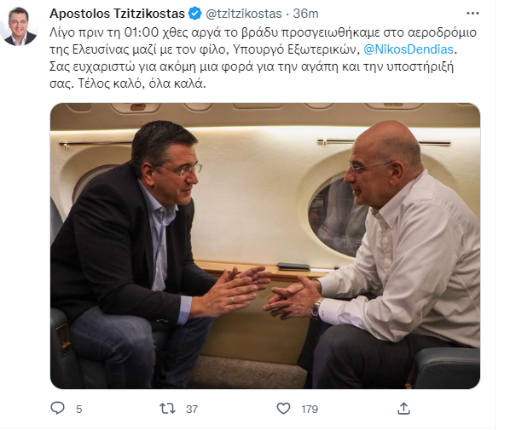Viewport: 510px width, 430px height.
Task: Open the airplane cabin photo
Action: (x=265, y=246)
